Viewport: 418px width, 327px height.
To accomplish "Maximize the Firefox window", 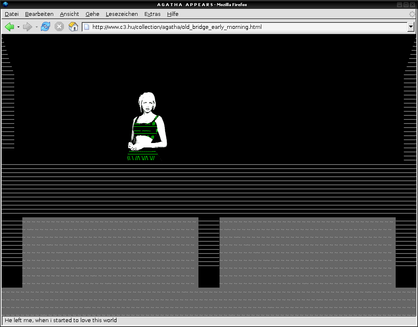I will 406,4.
